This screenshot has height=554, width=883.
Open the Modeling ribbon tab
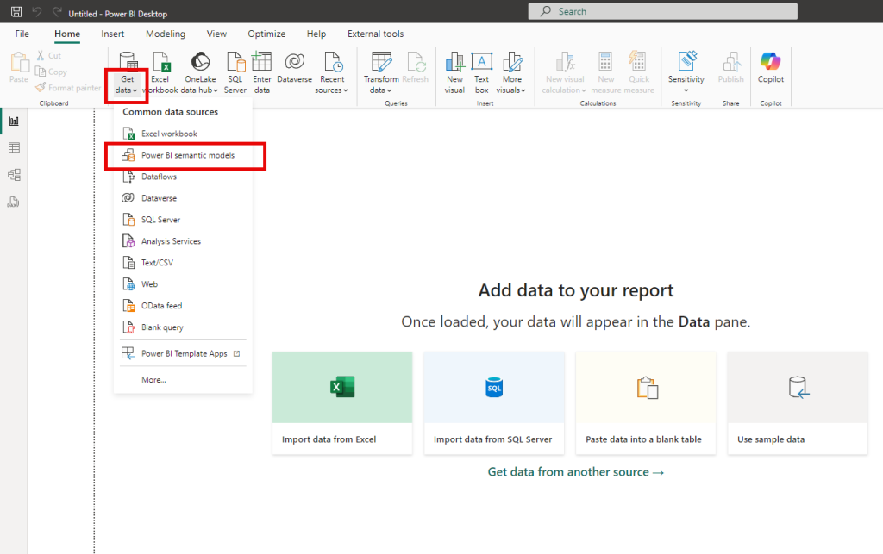165,34
